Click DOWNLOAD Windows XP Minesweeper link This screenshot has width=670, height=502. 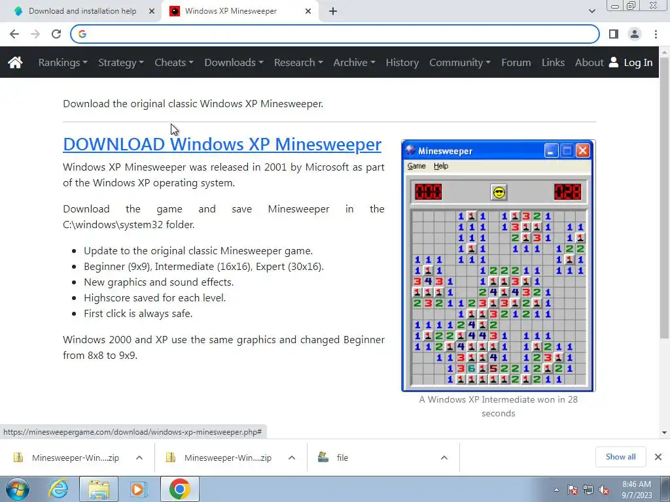pyautogui.click(x=222, y=144)
